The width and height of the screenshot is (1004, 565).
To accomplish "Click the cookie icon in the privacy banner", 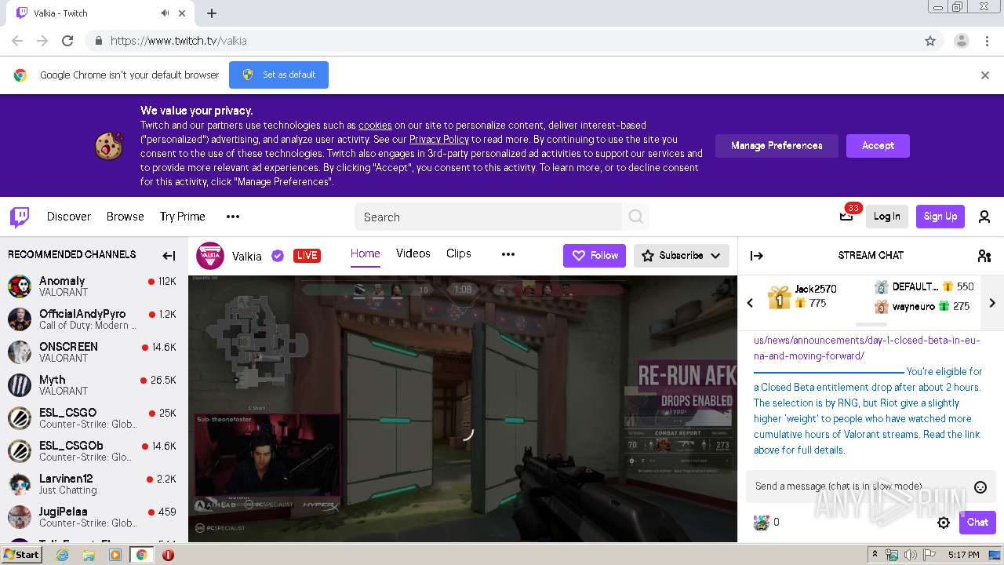I will click(108, 146).
